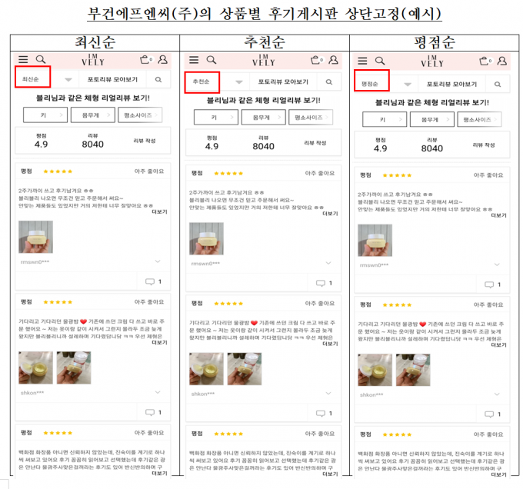Click 포토리뷰 모아보기 in 평점순 panel
523x489 pixels.
tap(452, 85)
